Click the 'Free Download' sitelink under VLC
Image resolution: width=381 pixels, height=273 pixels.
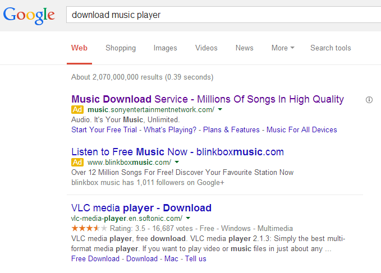(x=95, y=258)
